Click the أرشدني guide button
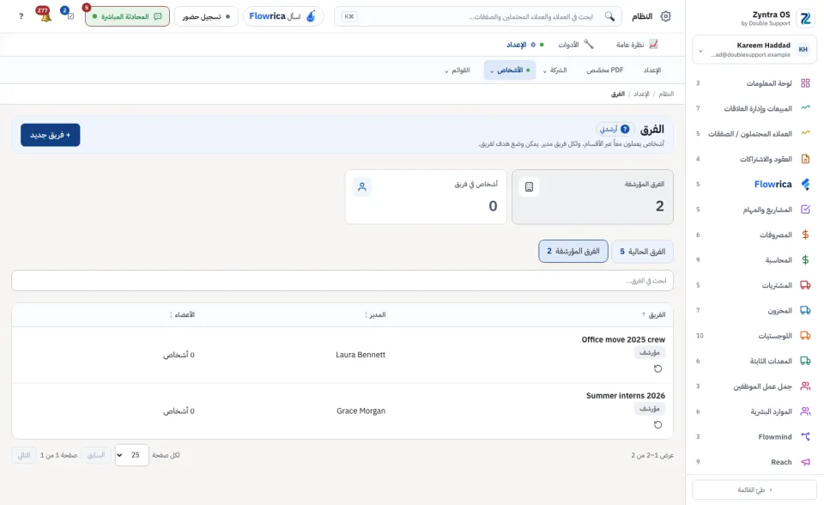Screen dimensions: 824x505 615,129
